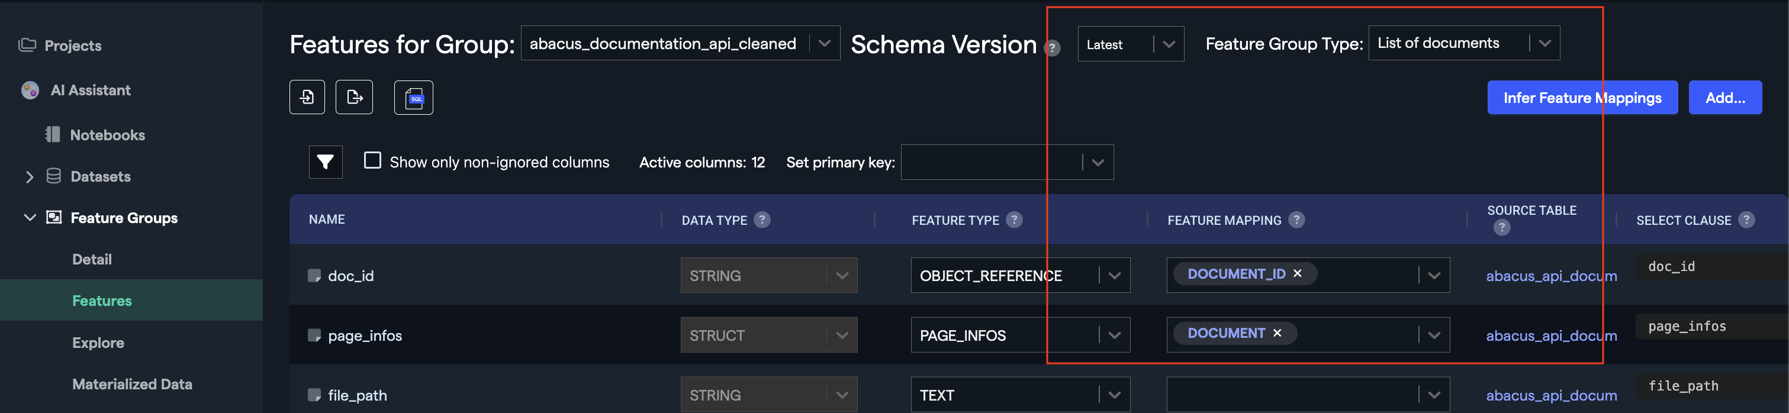The image size is (1789, 413).
Task: Go to Explore in the sidebar
Action: point(98,343)
